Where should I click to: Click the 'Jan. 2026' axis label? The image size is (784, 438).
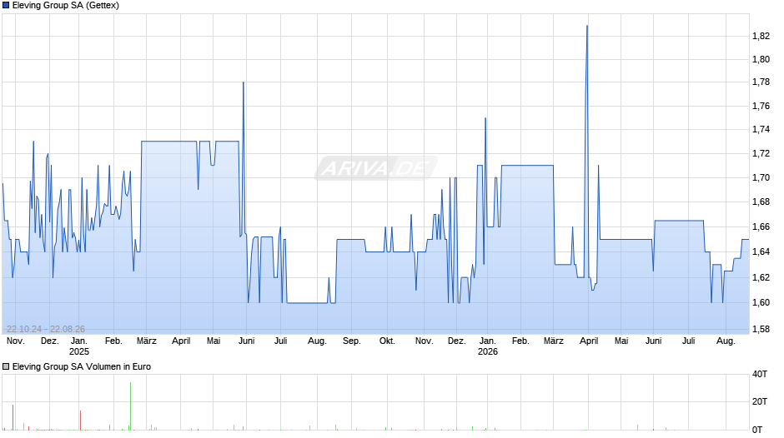(x=488, y=346)
